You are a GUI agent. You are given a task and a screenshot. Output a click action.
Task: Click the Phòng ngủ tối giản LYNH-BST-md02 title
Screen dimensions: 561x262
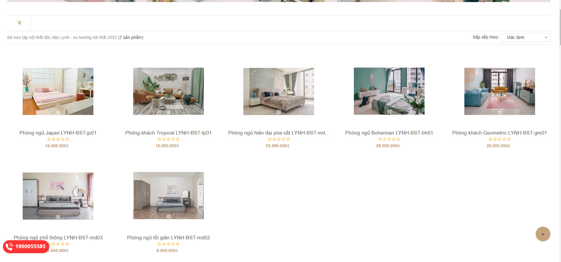(169, 238)
